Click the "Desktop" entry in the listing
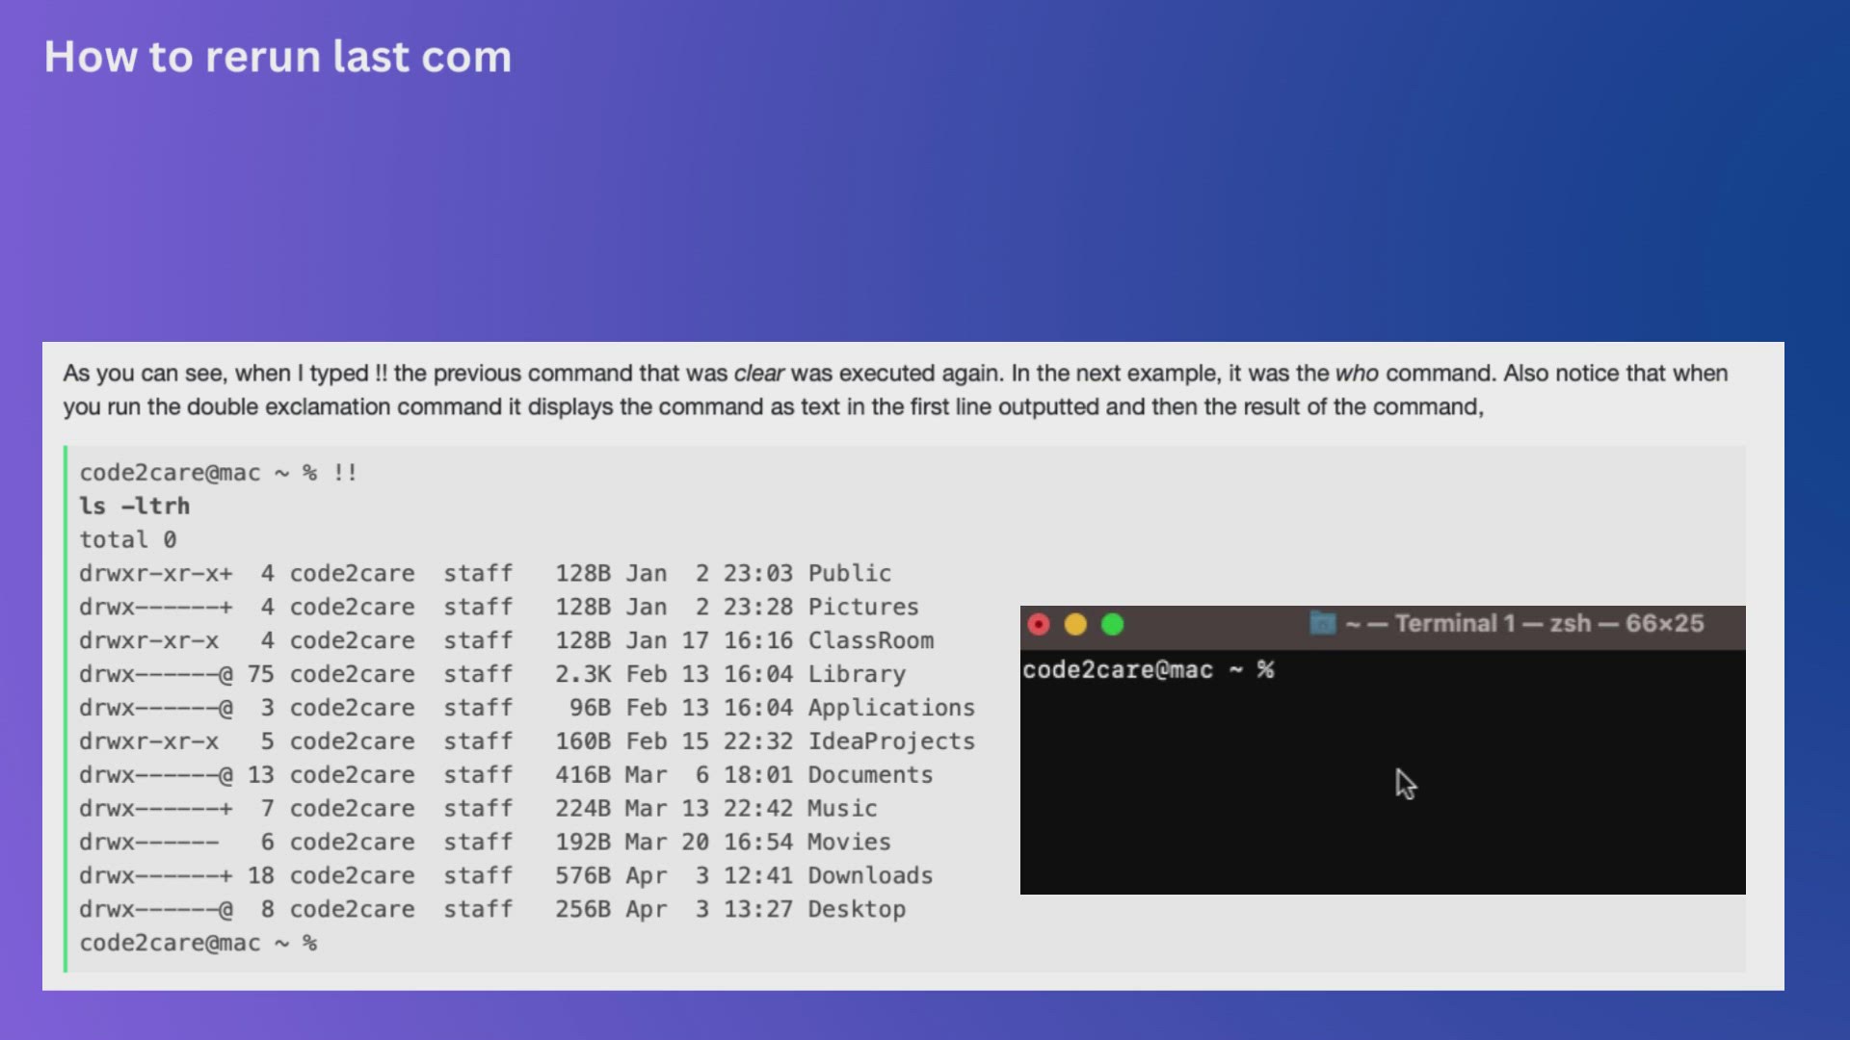 pos(856,910)
